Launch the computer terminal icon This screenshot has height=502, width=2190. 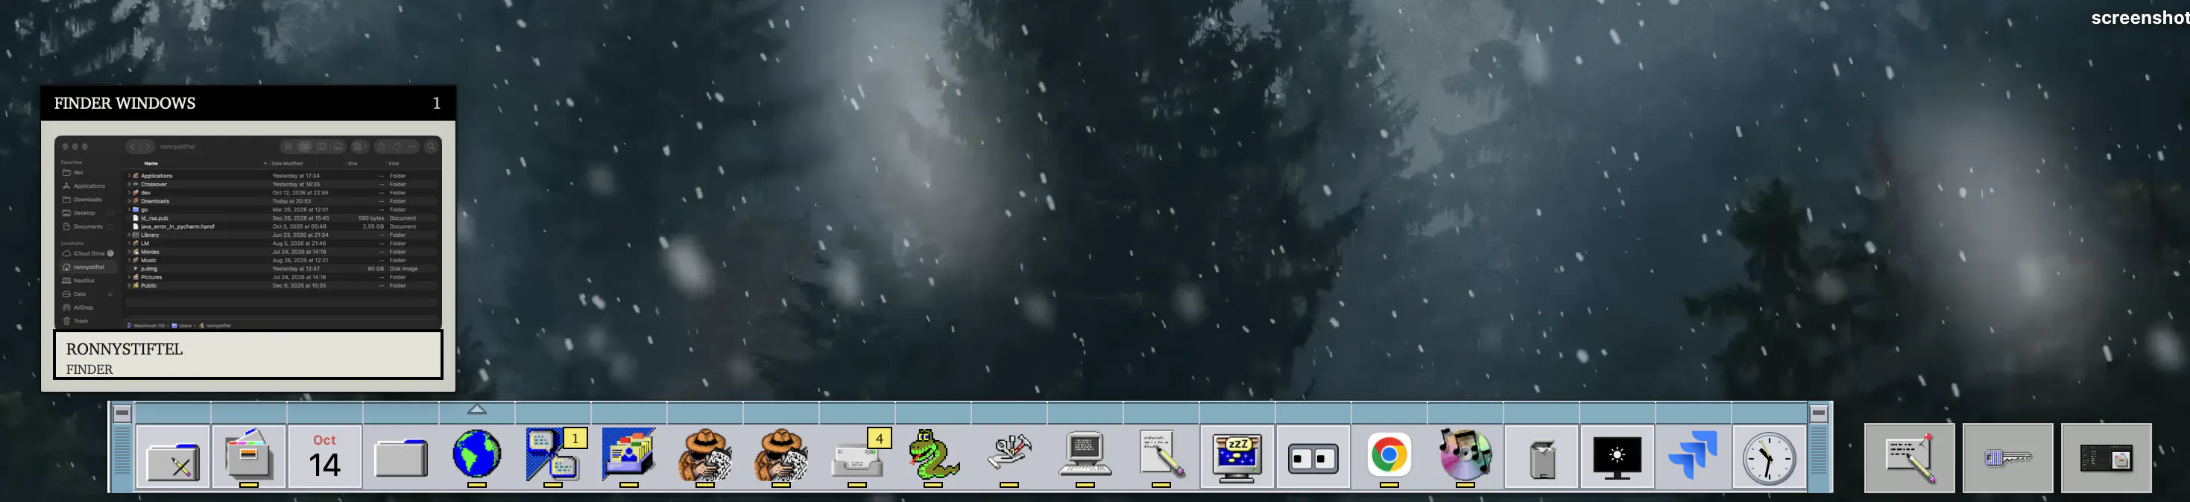[1085, 455]
